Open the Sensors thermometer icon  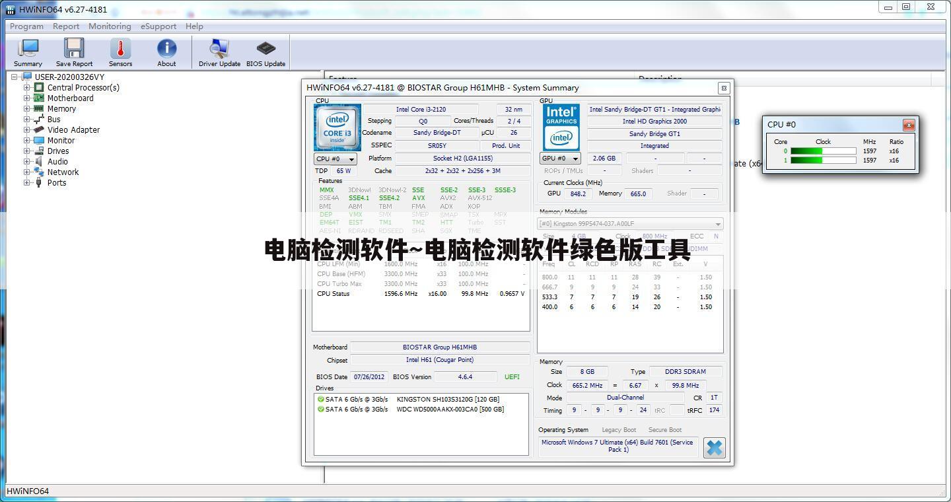click(x=120, y=49)
